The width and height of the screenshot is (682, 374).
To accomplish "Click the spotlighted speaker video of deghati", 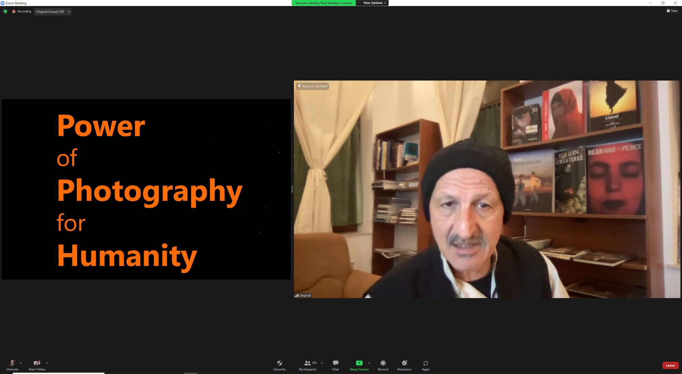I will click(x=487, y=189).
